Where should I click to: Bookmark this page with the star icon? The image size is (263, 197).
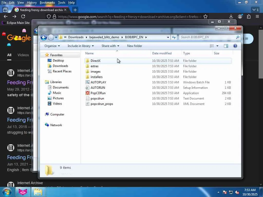[205, 16]
